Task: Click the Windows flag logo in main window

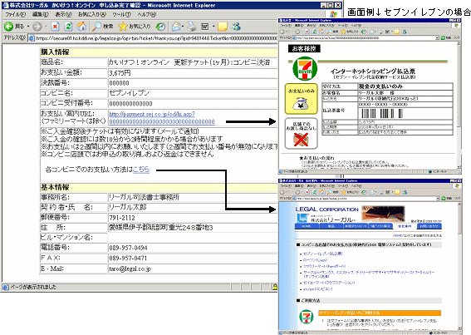Action: tap(333, 14)
